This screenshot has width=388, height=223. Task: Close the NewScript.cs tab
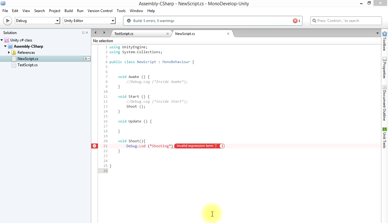(x=228, y=34)
